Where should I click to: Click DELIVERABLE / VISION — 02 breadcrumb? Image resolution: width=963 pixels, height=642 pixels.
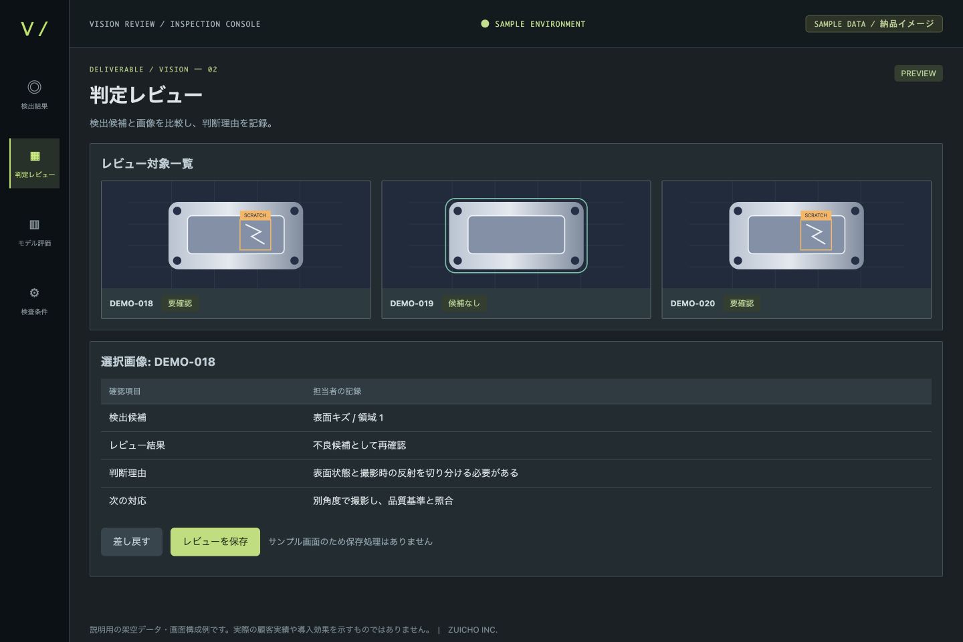154,70
